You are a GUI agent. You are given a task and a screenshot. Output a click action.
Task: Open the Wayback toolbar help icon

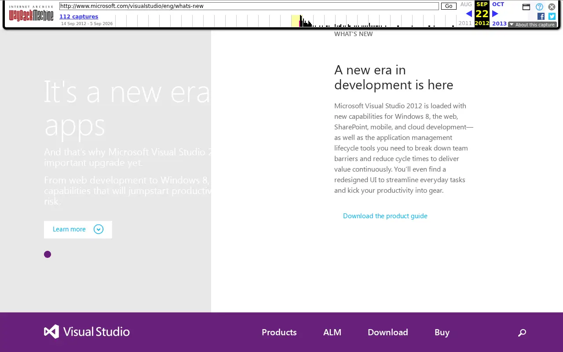[x=539, y=7]
